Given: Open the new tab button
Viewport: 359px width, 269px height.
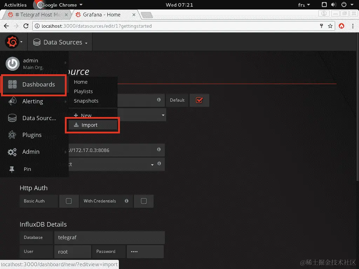Looking at the screenshot, I should tap(147, 15).
